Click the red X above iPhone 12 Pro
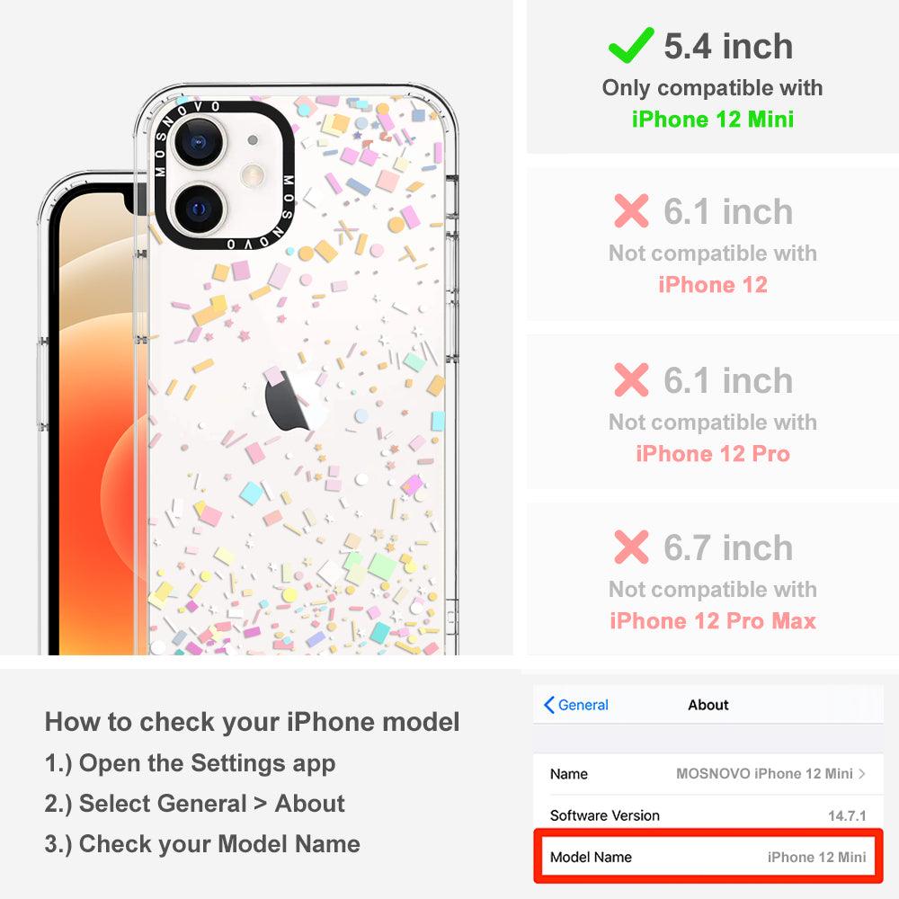This screenshot has width=899, height=899. pyautogui.click(x=631, y=379)
